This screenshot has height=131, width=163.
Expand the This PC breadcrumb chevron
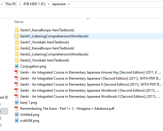pyautogui.click(x=20, y=4)
